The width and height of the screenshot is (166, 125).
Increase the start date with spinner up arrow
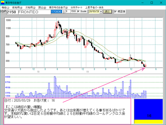point(64,11)
